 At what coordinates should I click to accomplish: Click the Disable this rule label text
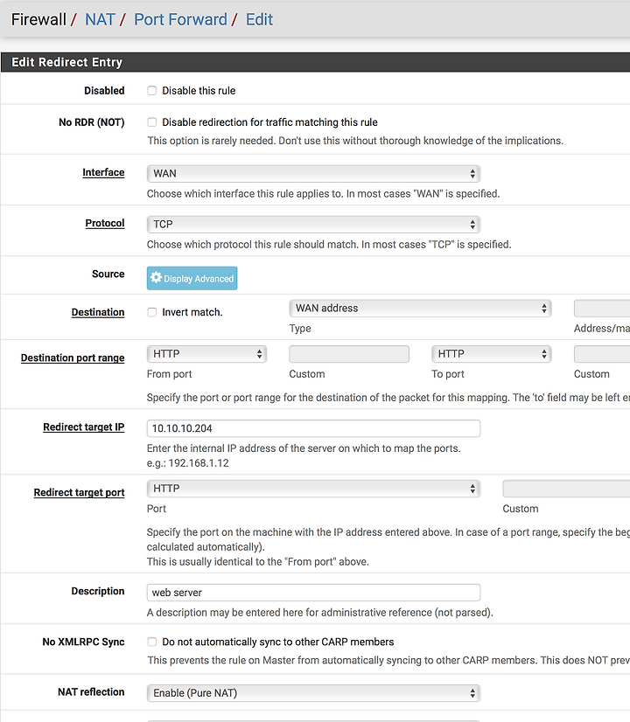click(199, 91)
